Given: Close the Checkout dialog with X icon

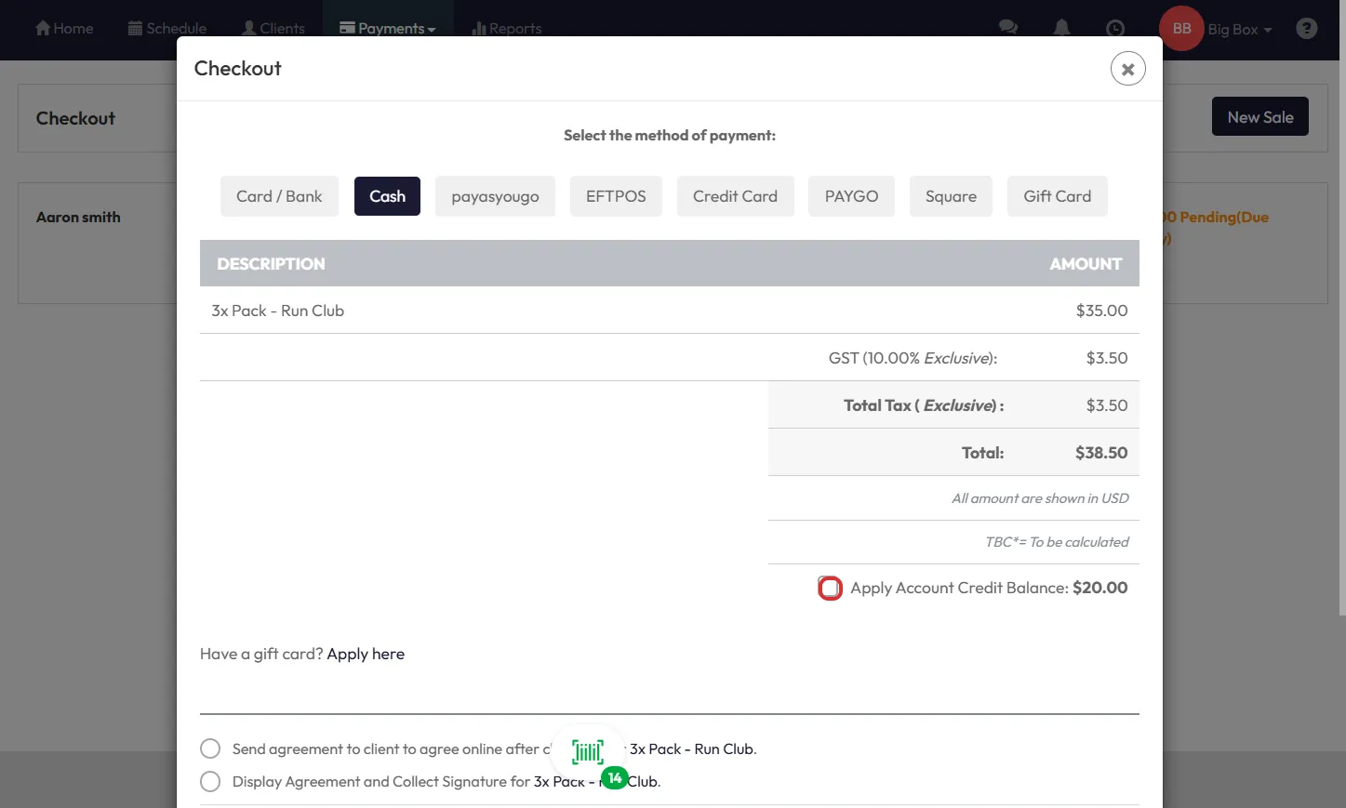Looking at the screenshot, I should coord(1127,69).
